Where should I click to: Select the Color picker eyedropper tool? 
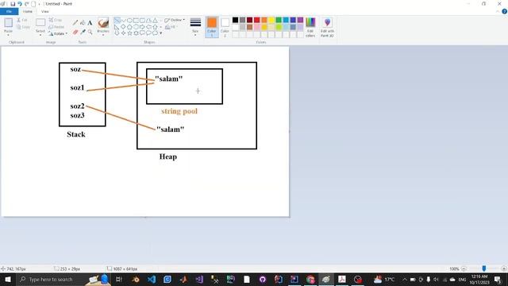(x=83, y=32)
